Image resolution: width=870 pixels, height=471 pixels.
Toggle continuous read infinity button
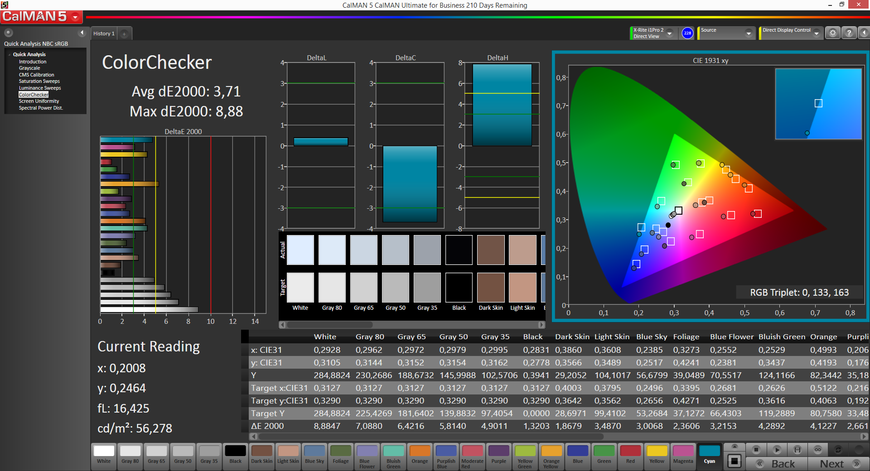(818, 450)
